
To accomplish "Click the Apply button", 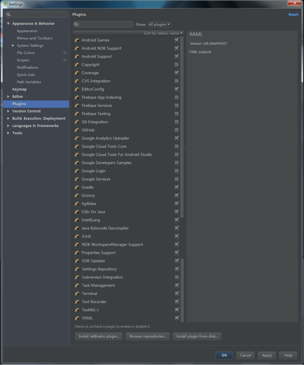I will pyautogui.click(x=267, y=355).
